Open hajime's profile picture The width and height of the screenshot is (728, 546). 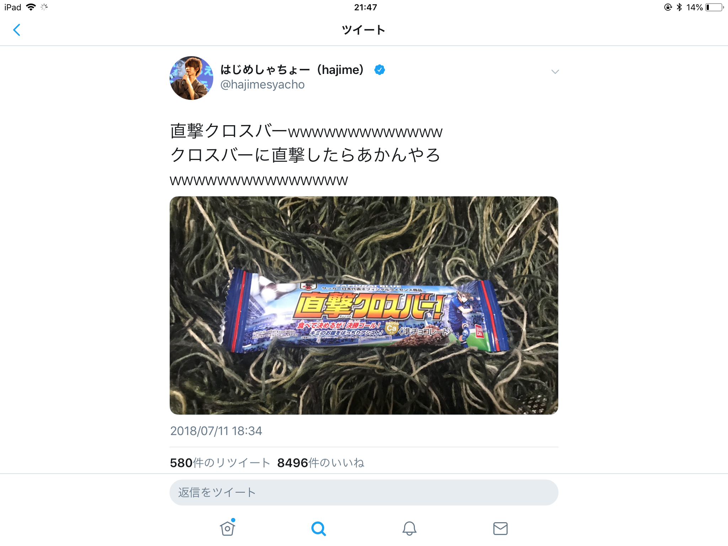pyautogui.click(x=192, y=78)
